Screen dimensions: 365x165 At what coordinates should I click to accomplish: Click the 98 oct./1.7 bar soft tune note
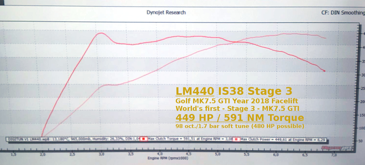click(x=240, y=126)
